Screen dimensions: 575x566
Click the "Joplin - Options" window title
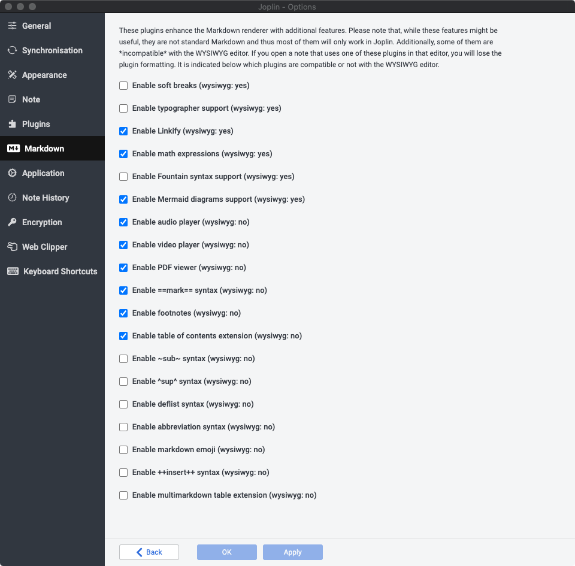287,7
